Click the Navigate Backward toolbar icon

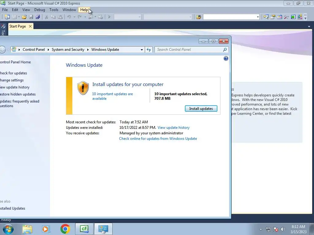tap(90, 17)
